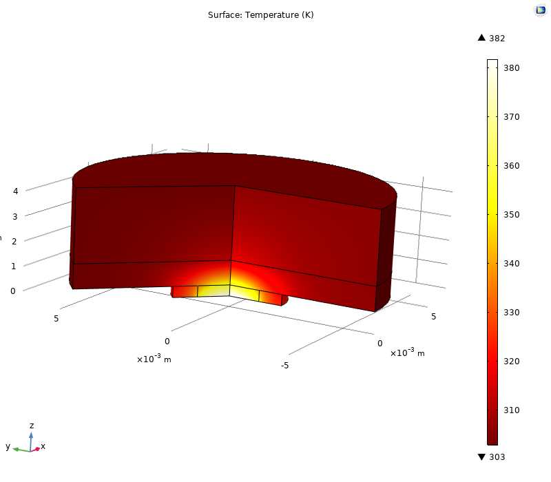551x482 pixels.
Task: Click the 330 tick label on the color legend
Action: [x=511, y=312]
